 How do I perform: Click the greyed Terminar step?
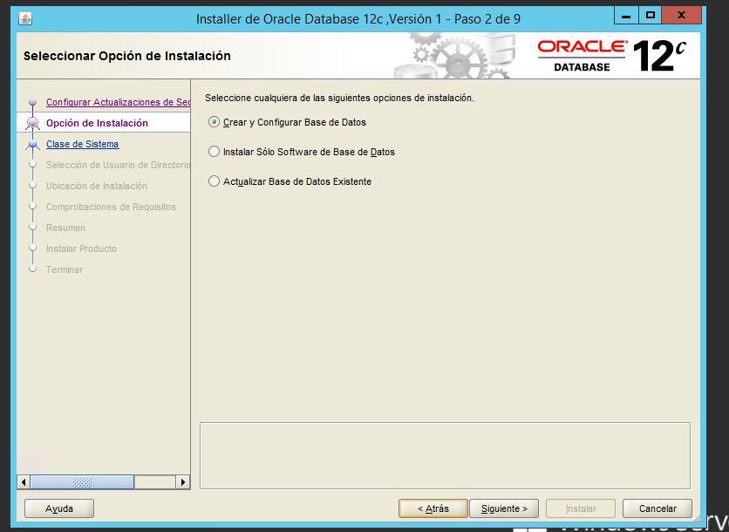click(x=65, y=269)
